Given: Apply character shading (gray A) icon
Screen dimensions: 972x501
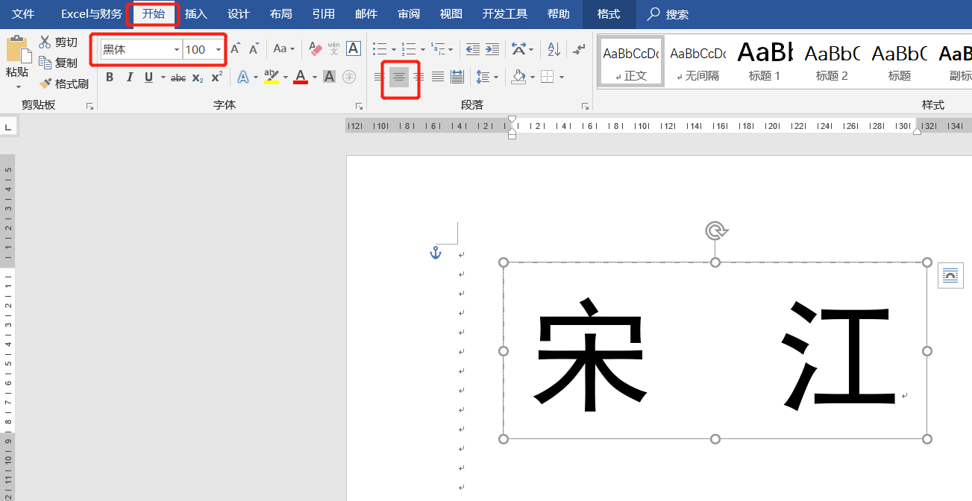Looking at the screenshot, I should coord(329,77).
